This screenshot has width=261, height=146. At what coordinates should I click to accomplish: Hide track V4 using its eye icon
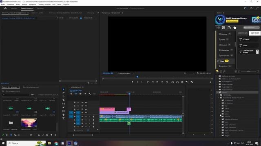[x=86, y=103]
